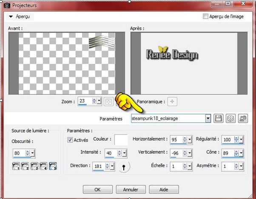The image size is (256, 199).
Task: Click the Direction value field showing 181
Action: pyautogui.click(x=99, y=167)
